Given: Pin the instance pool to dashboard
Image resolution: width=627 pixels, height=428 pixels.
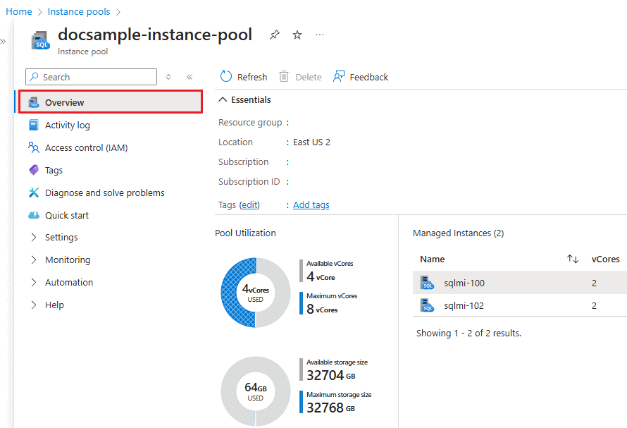Looking at the screenshot, I should tap(275, 35).
